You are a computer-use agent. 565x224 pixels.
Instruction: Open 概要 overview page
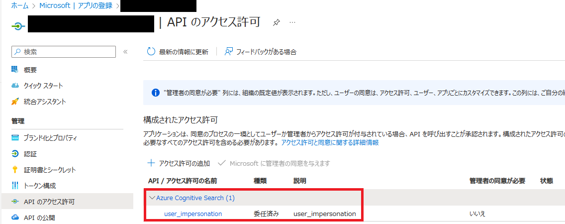[x=30, y=70]
